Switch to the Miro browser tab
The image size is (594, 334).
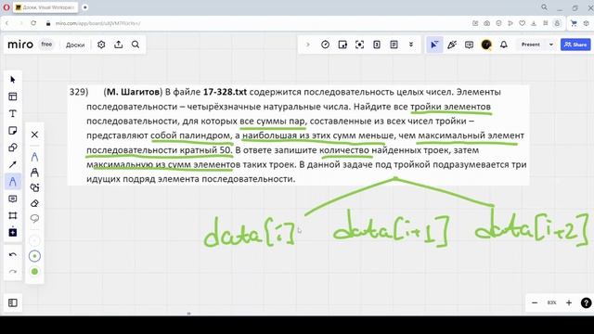(45, 7)
